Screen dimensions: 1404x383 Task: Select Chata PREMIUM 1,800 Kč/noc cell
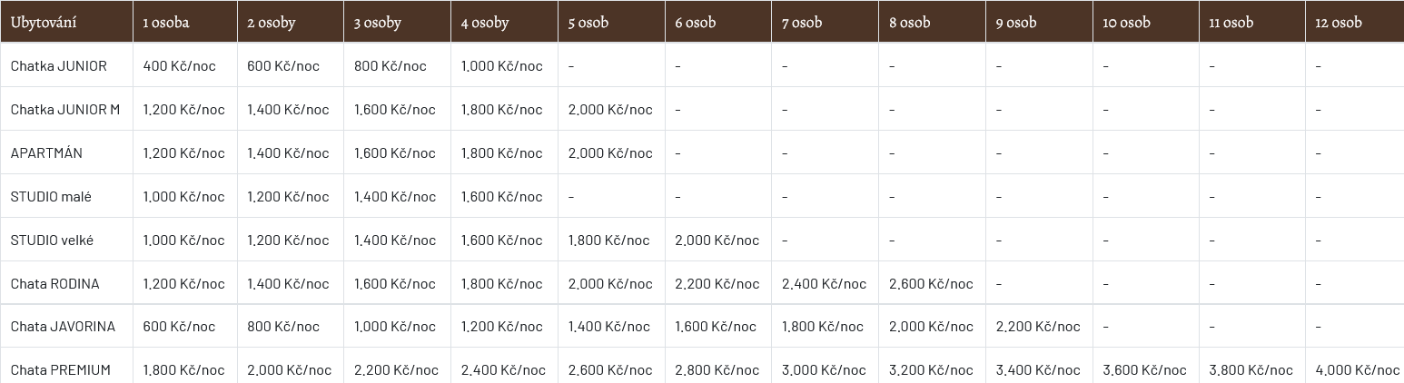tap(184, 369)
